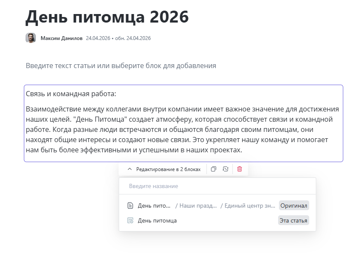The image size is (362, 254).
Task: Click the red trash icon to delete blocks
Action: pyautogui.click(x=240, y=169)
